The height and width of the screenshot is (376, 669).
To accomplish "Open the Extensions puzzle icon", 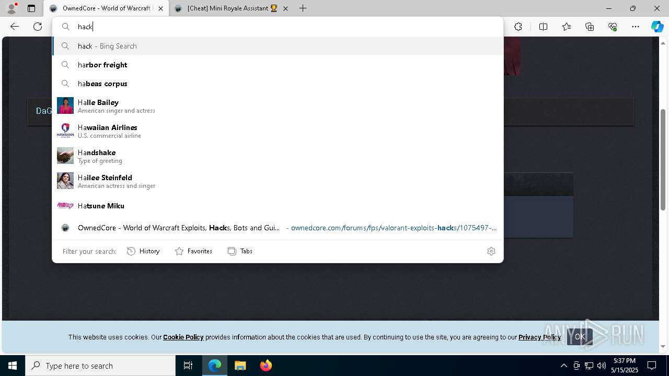I will 518,27.
